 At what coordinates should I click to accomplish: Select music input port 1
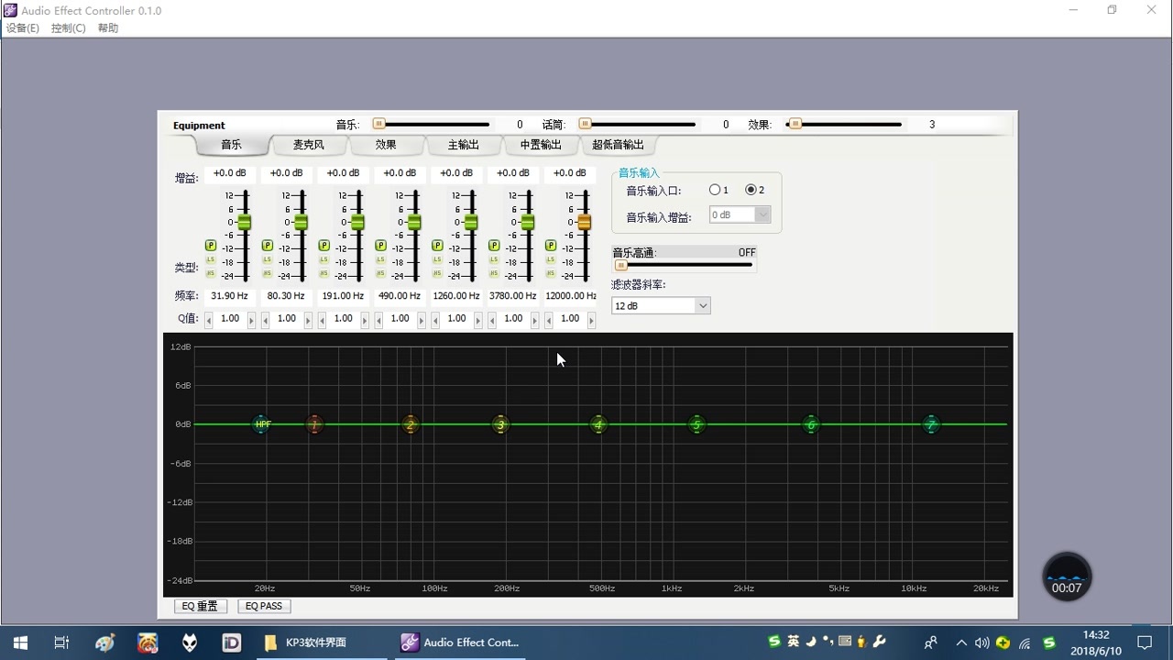coord(715,190)
